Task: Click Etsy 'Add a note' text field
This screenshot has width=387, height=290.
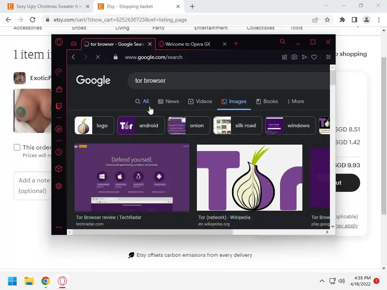Action: pyautogui.click(x=33, y=186)
